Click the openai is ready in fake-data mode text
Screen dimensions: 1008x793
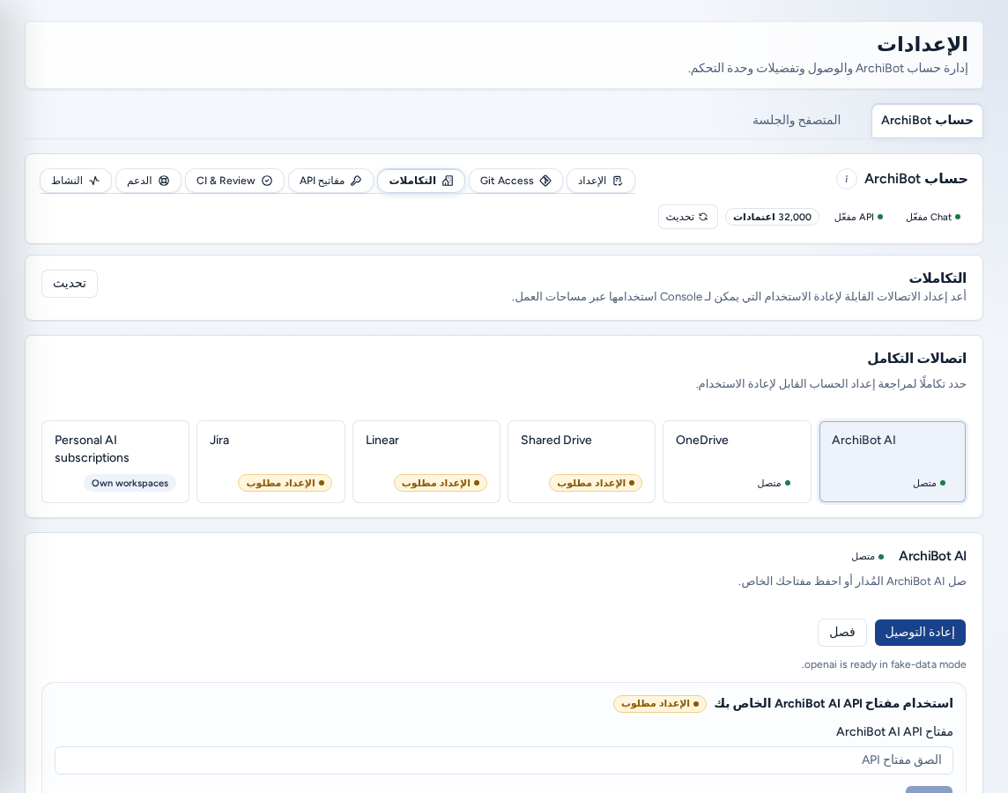coord(884,664)
